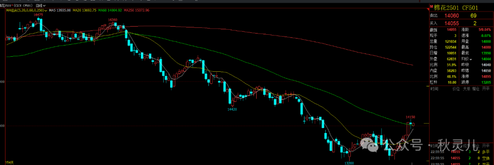Viewport: 494px width, 165px height.
Task: Select the MA60 14004.92 indicator label
Action: coord(110,11)
